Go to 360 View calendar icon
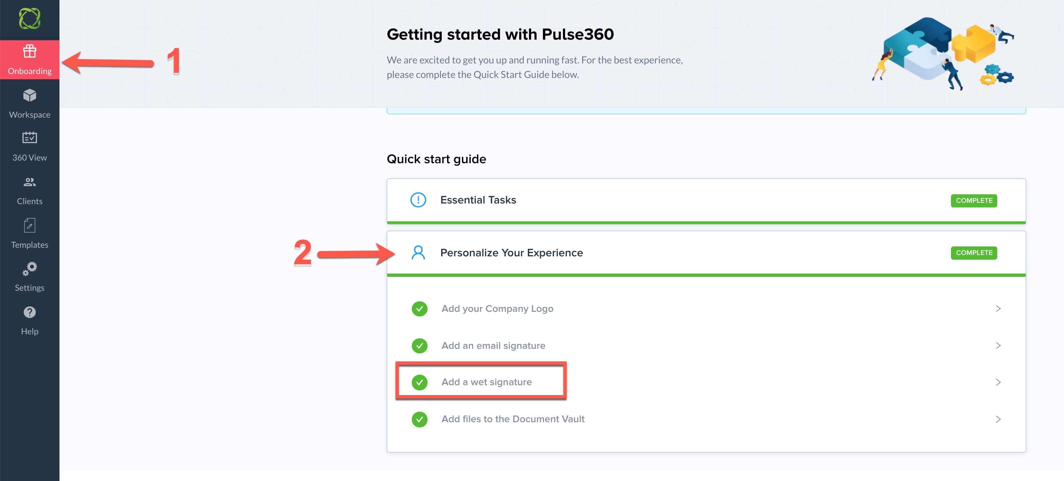This screenshot has height=481, width=1064. (29, 138)
